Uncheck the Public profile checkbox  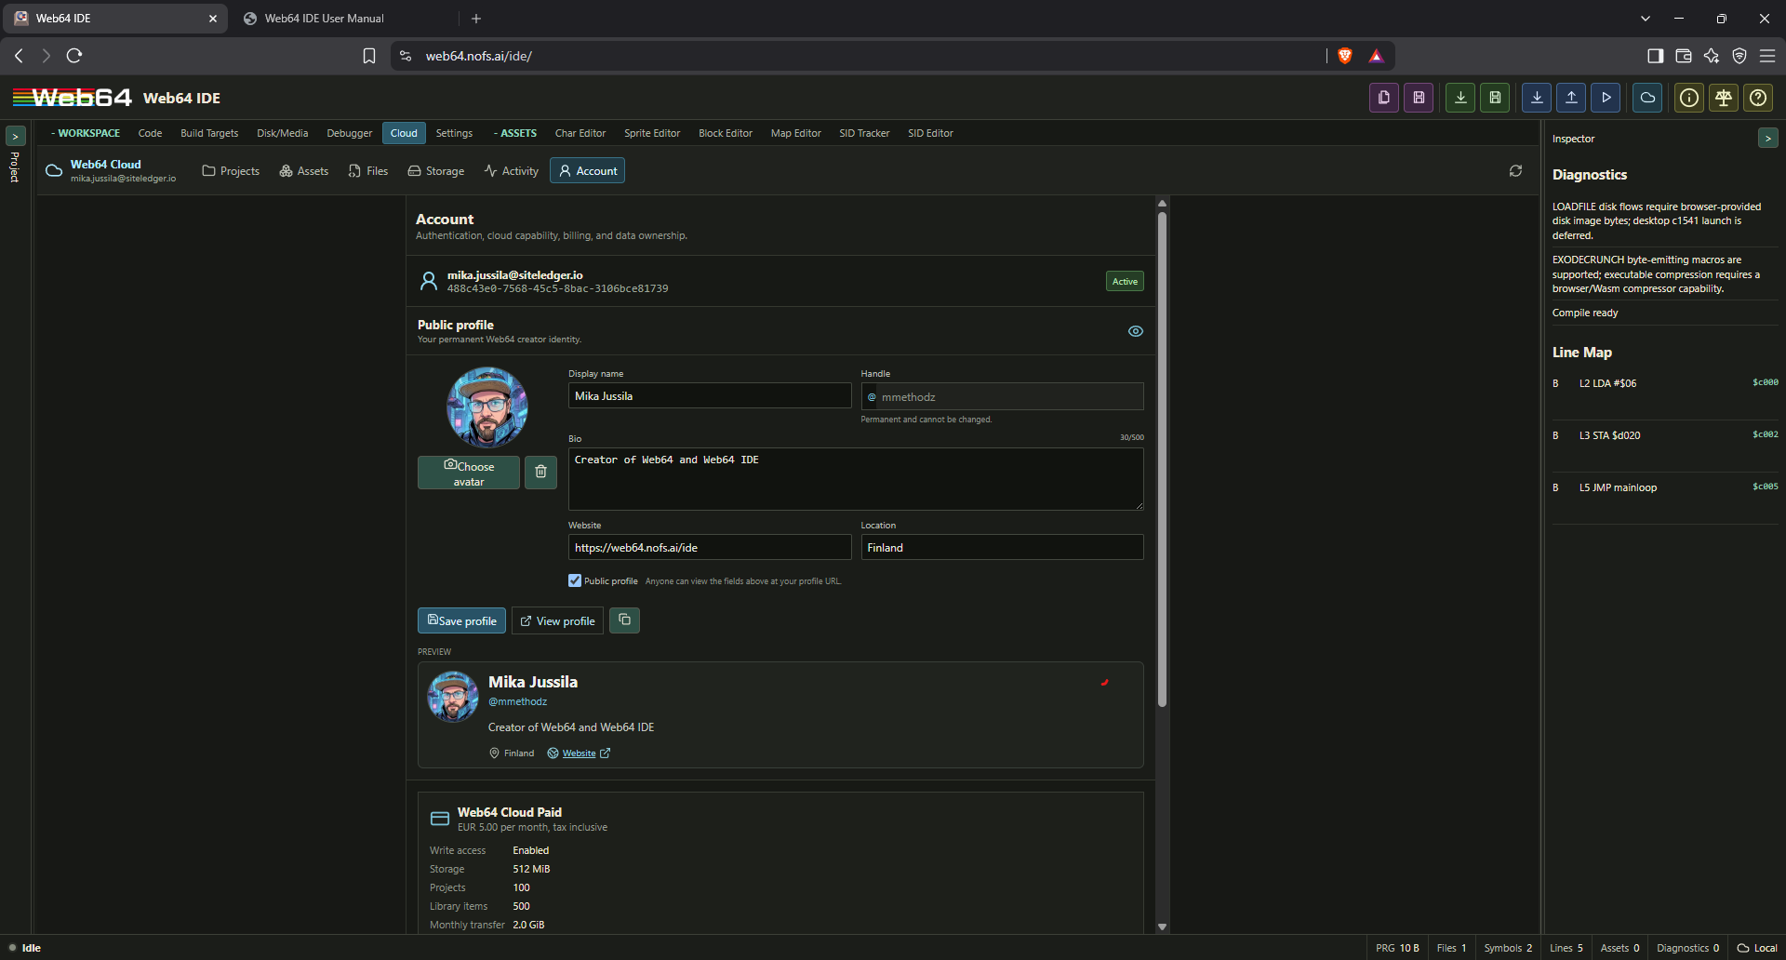click(575, 580)
